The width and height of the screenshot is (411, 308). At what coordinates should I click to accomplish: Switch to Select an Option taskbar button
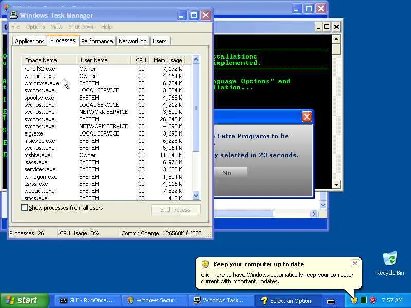(288, 301)
